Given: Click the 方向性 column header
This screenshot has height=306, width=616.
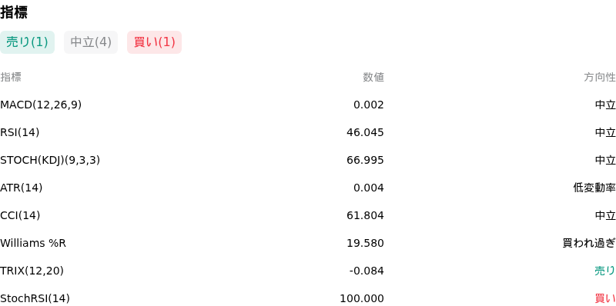Looking at the screenshot, I should 600,78.
